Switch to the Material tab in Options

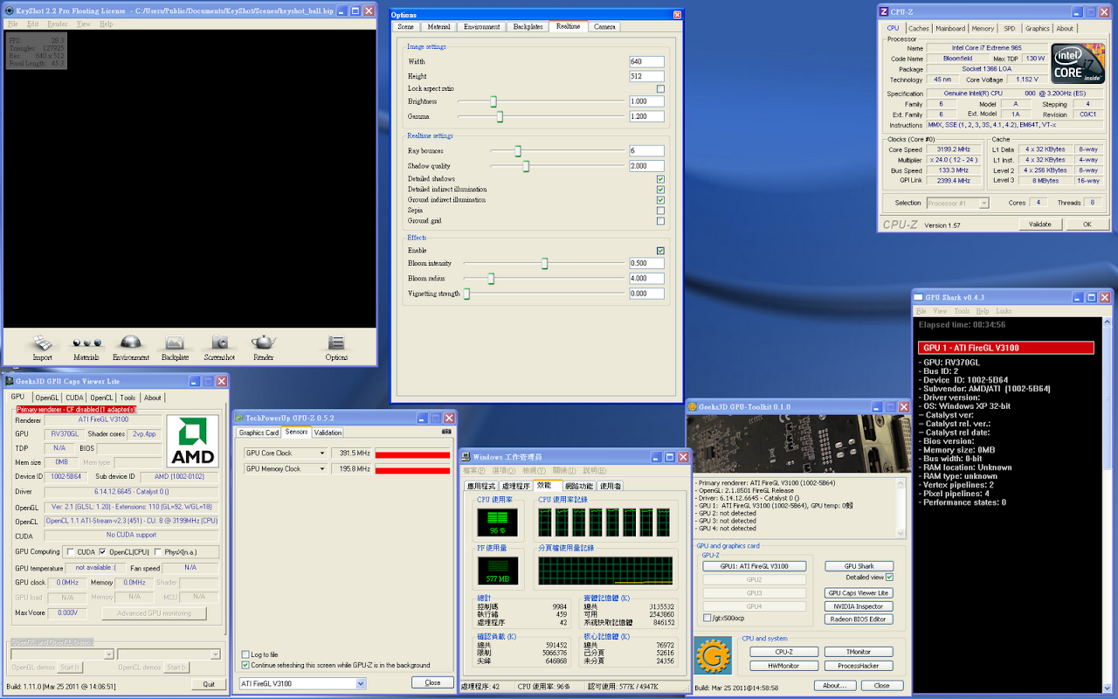coord(439,27)
